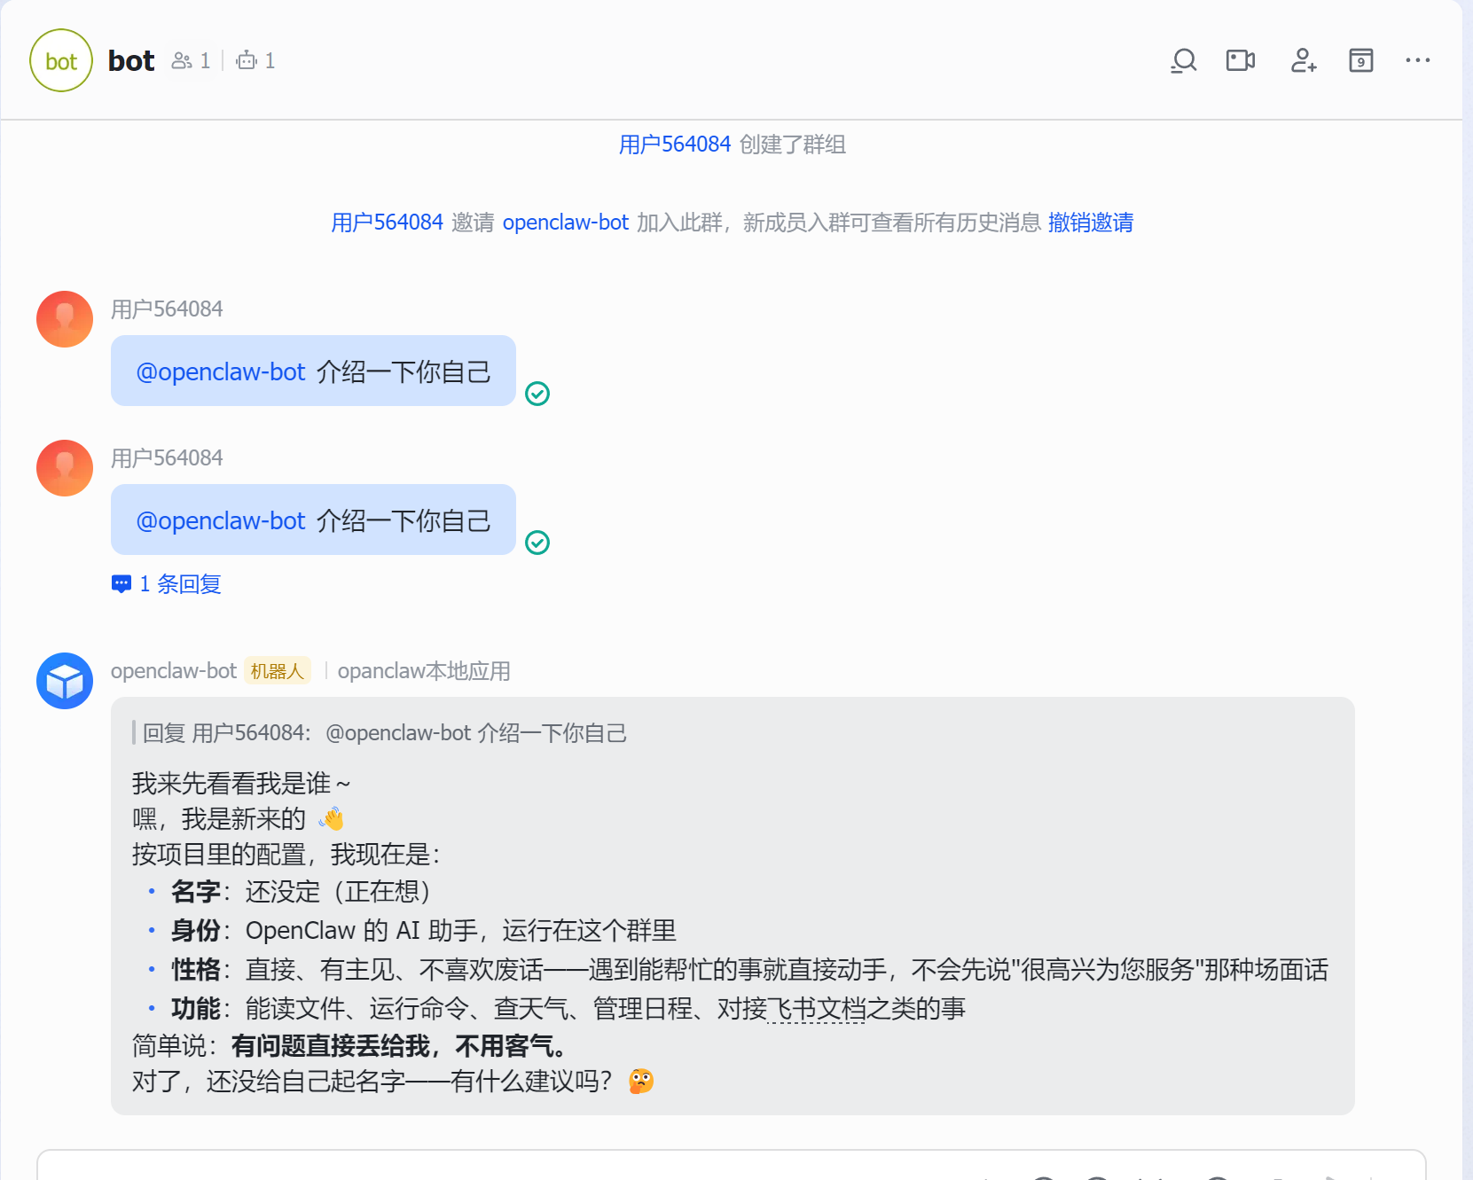Open the 1 条回复 thread link
The height and width of the screenshot is (1180, 1473).
coord(167,584)
